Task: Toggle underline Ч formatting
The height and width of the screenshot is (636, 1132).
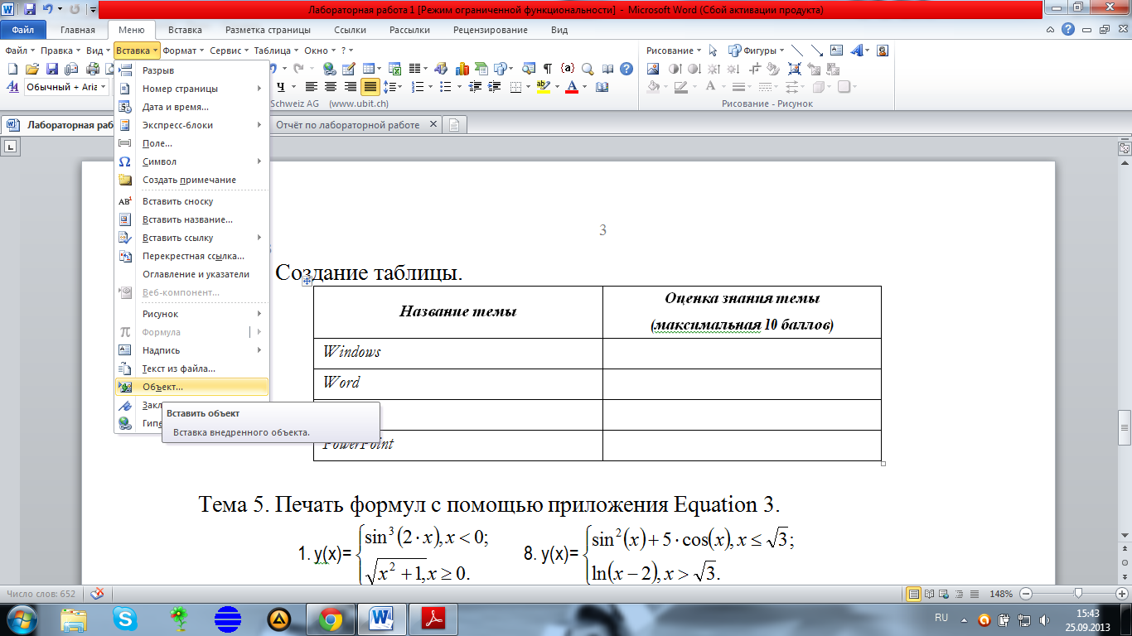Action: [x=282, y=86]
